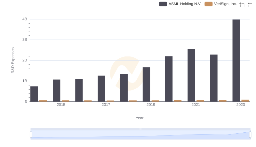Click the VeriSign bar for 2021
Screen dimensions: 256x147
200,101
